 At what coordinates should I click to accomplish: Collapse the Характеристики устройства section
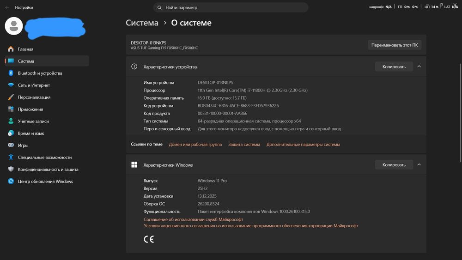coord(419,67)
